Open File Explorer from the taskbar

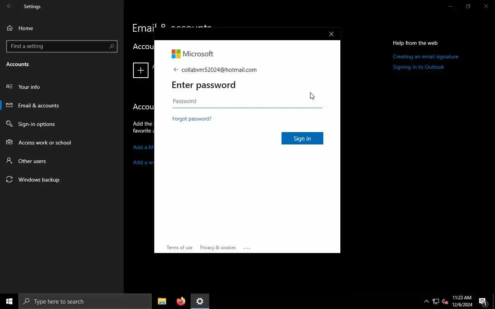click(x=162, y=301)
